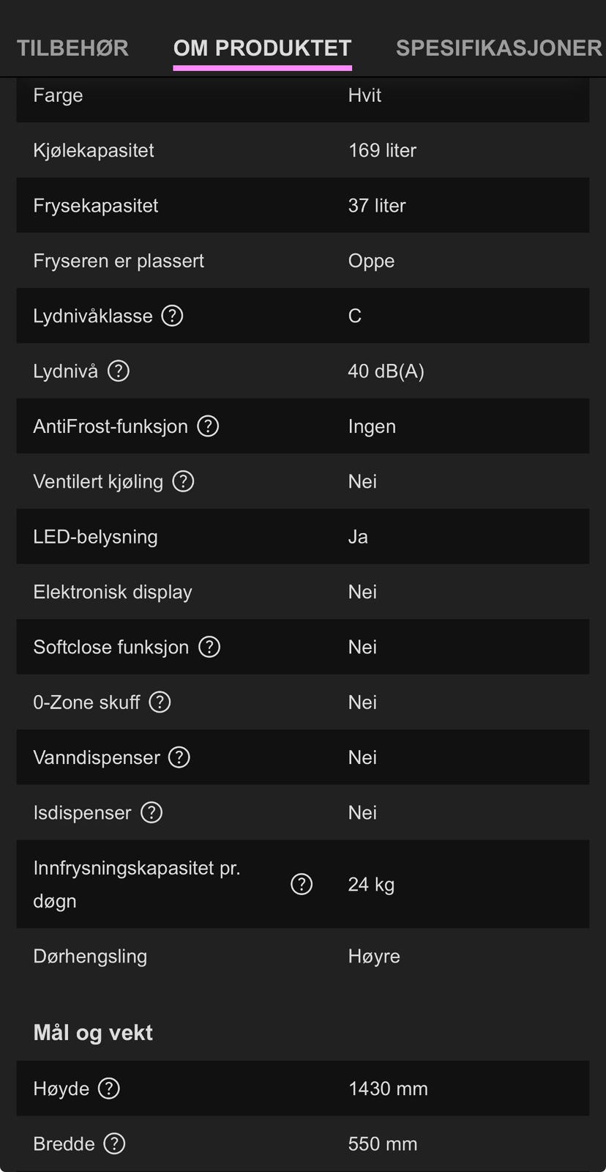This screenshot has width=606, height=1172.
Task: Click help icon next to Høyde
Action: point(109,1088)
